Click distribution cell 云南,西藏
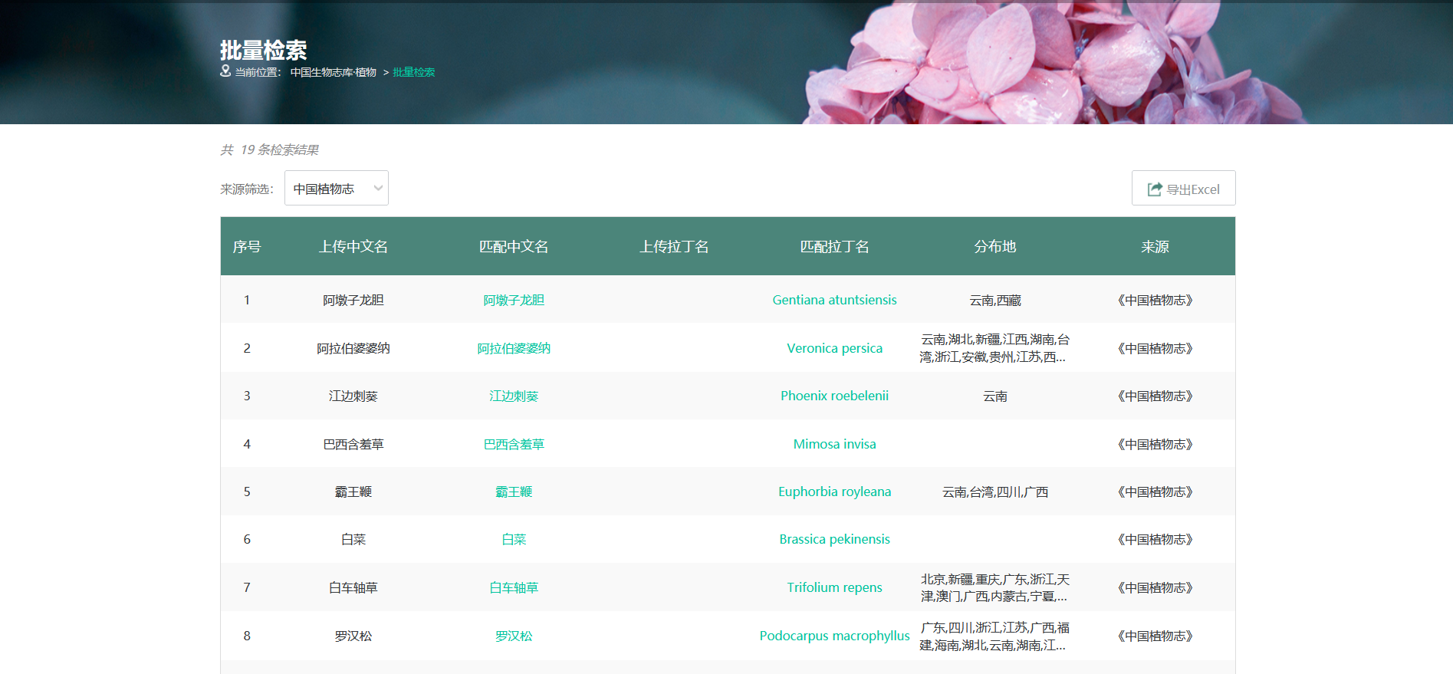This screenshot has width=1453, height=674. pos(995,301)
